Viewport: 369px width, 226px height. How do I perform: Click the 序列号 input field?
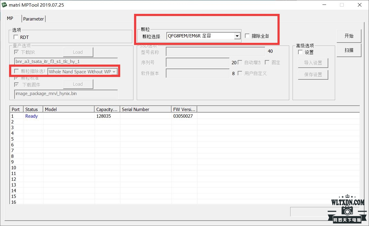(x=198, y=62)
